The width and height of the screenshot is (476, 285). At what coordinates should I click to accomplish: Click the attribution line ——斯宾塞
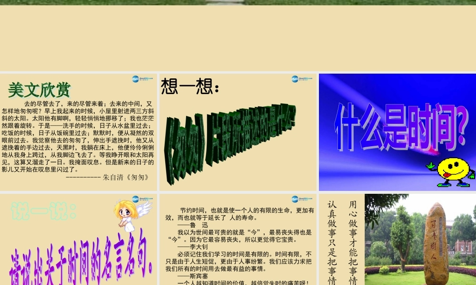tap(193, 276)
